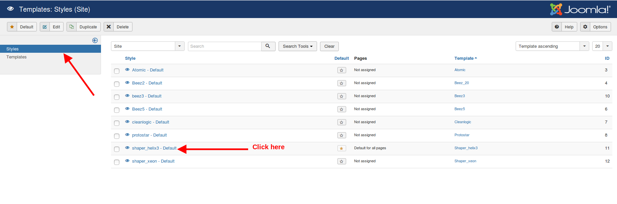The image size is (617, 204).
Task: Preview cleanlogic - Default via eye icon
Action: point(127,122)
